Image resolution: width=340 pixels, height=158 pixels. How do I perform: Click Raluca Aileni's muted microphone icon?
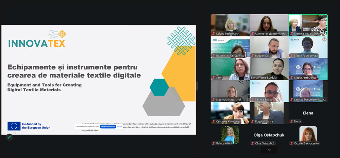(214, 143)
